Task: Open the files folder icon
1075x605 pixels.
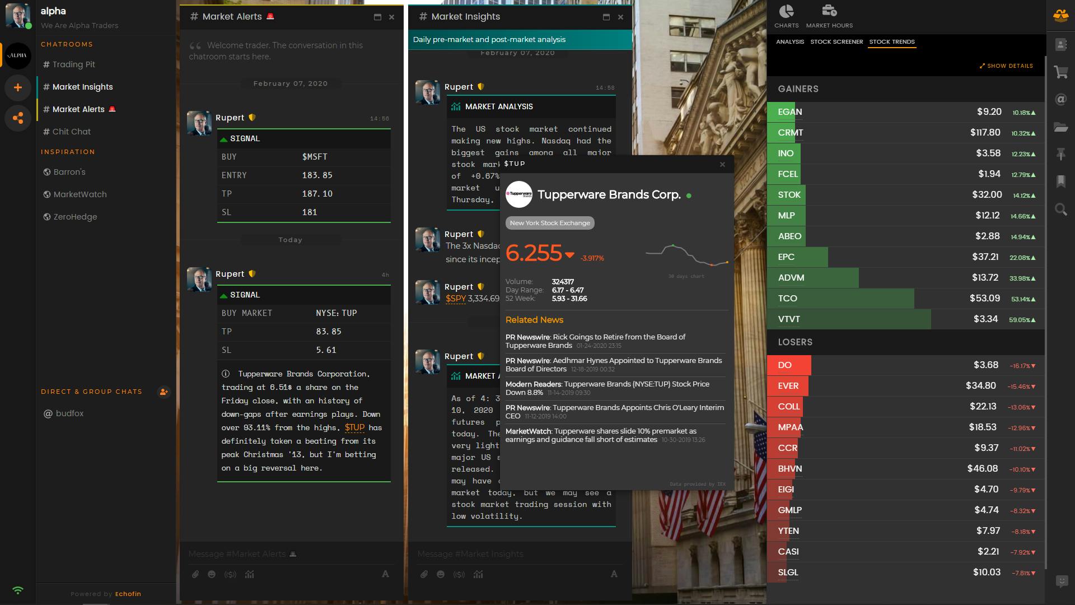Action: [x=1060, y=127]
